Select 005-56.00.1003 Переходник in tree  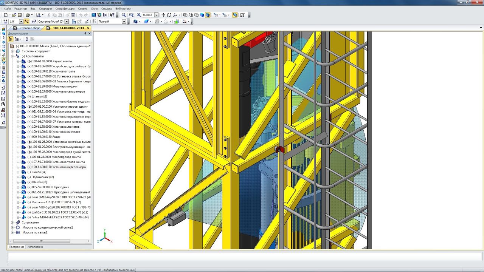click(48, 187)
